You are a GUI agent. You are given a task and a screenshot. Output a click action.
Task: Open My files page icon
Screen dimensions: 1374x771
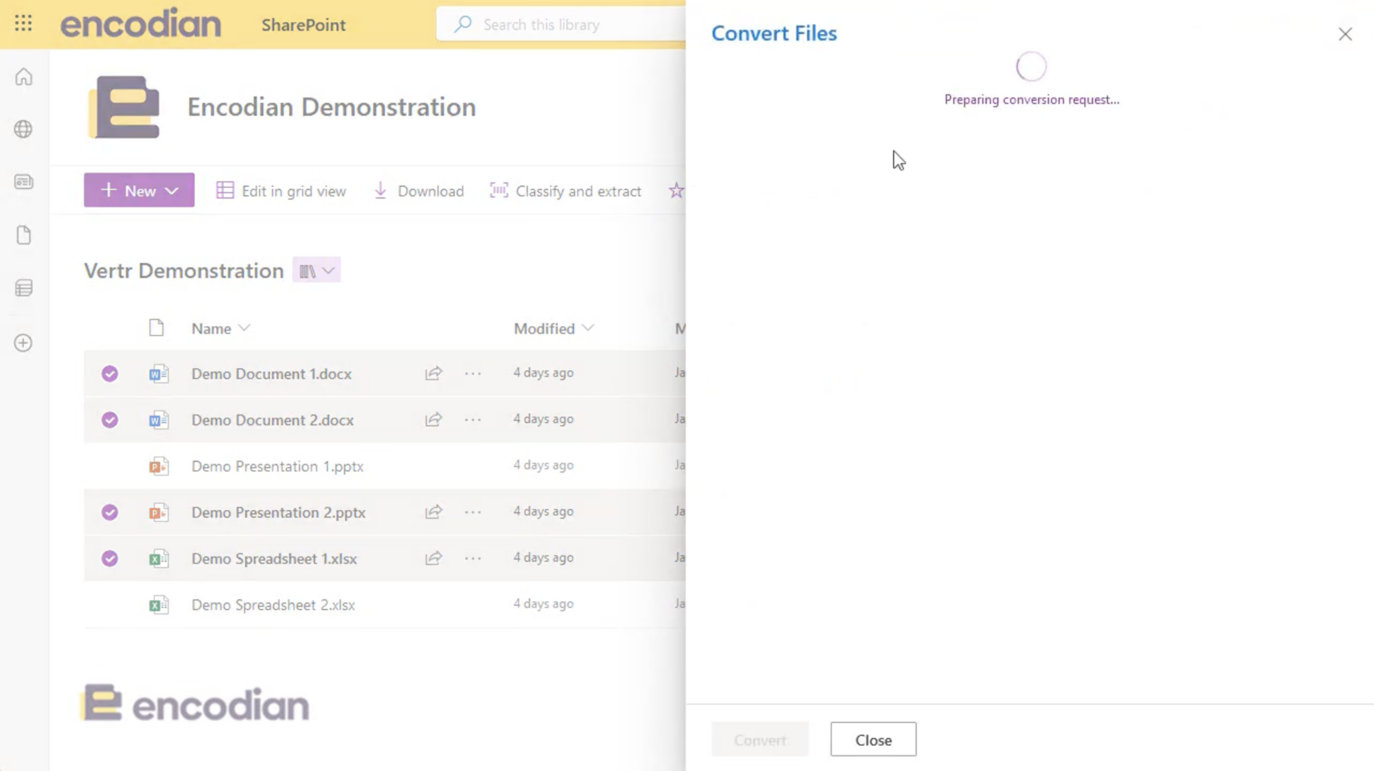[x=24, y=235]
